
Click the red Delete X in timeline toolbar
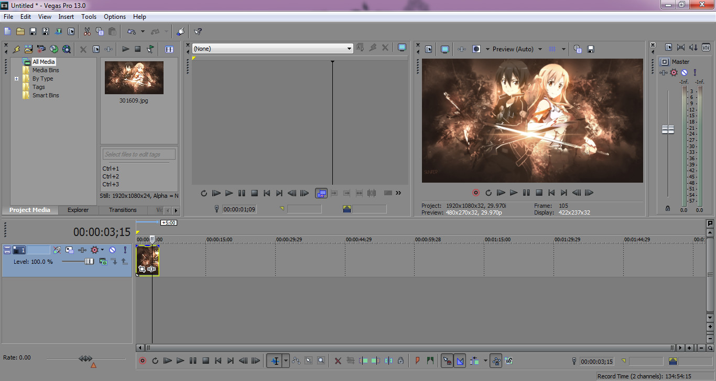(x=338, y=361)
